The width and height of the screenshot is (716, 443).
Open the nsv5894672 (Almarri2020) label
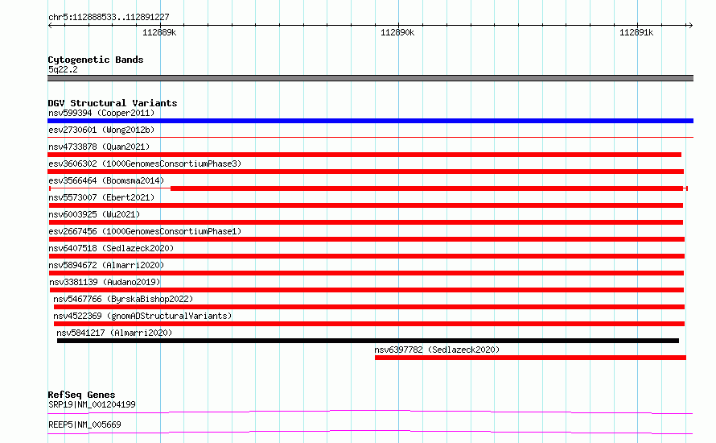point(106,265)
